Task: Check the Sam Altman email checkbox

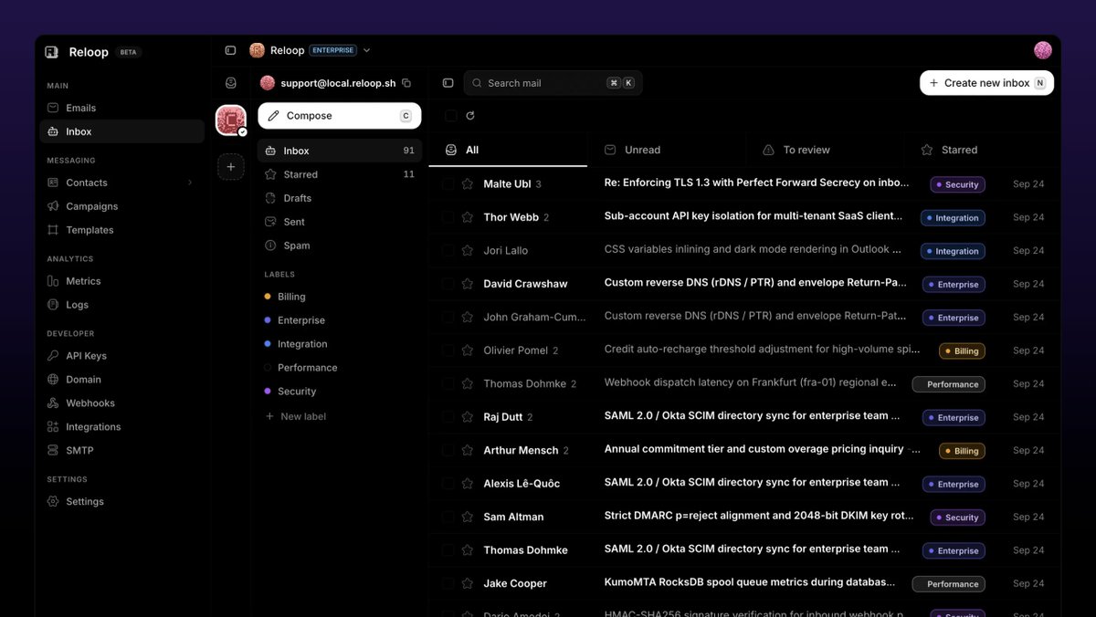Action: [448, 517]
